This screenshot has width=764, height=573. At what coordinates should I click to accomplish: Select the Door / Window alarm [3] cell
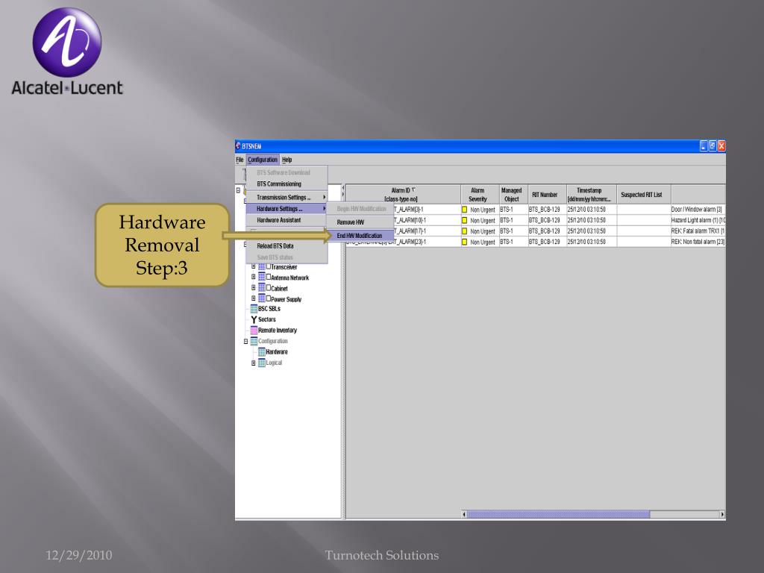pyautogui.click(x=698, y=210)
